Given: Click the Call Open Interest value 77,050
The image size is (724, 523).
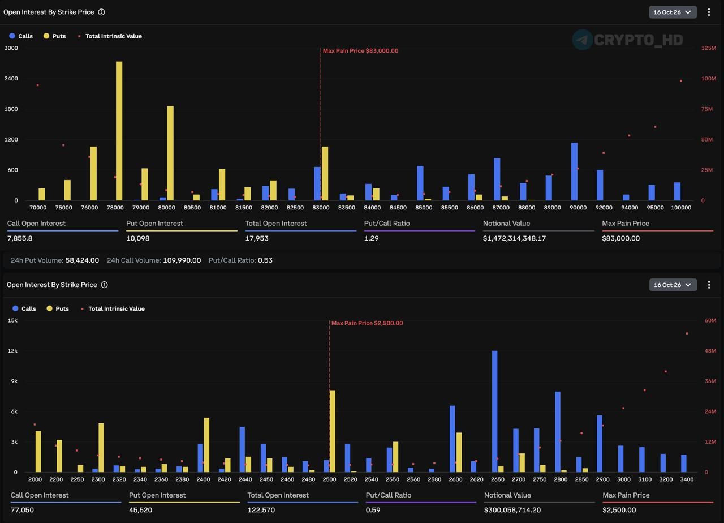Looking at the screenshot, I should coord(22,510).
